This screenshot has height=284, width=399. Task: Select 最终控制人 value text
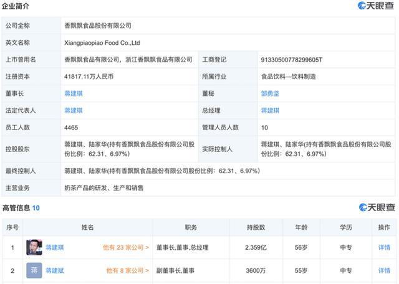tap(162, 171)
